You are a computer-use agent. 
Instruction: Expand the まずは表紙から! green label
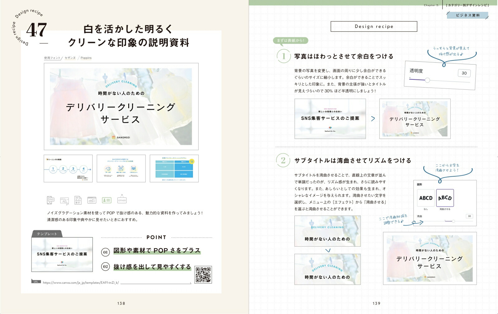click(x=291, y=40)
